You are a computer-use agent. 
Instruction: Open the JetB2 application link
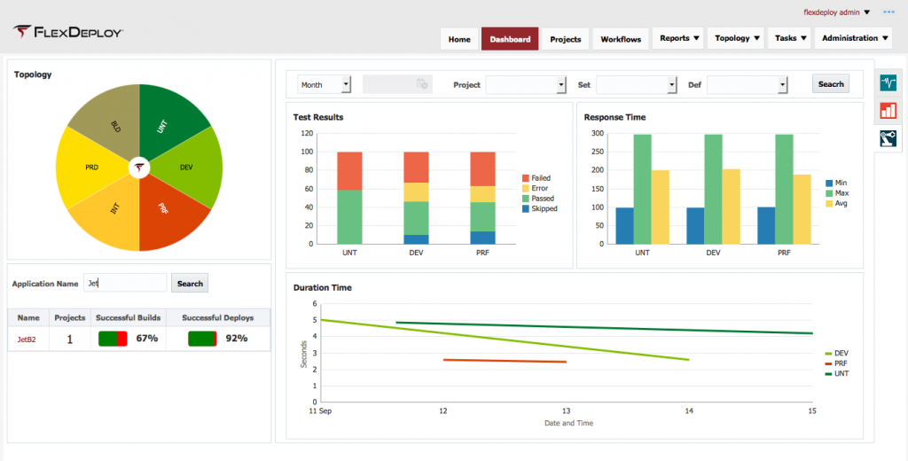(27, 340)
